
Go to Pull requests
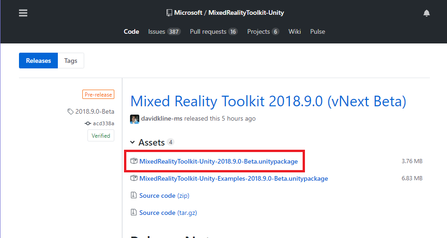(x=213, y=31)
